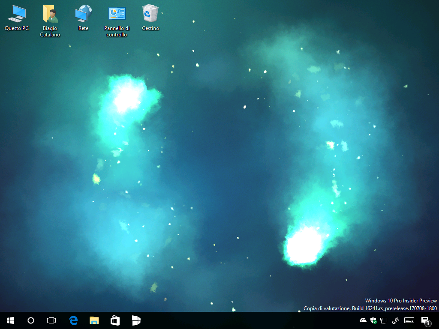Open Windows Defender shield tray icon
439x329 pixels.
point(373,320)
